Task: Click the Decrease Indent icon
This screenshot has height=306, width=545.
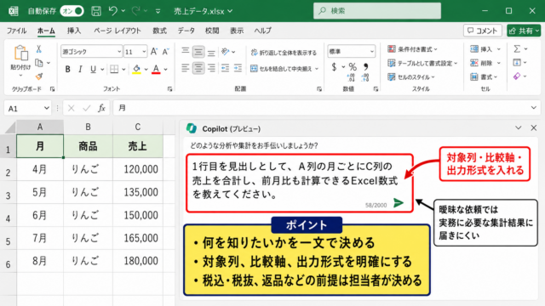Action: click(225, 68)
